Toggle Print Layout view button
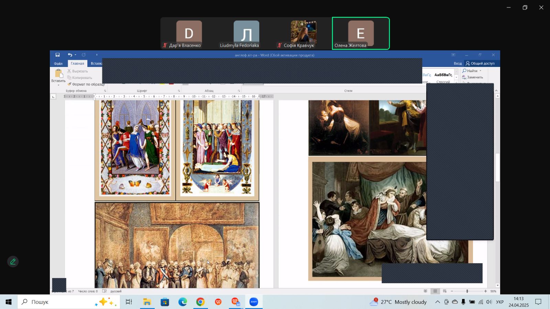The image size is (550, 309). [x=435, y=291]
